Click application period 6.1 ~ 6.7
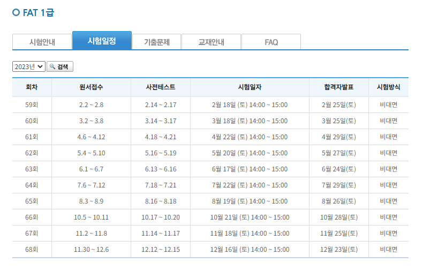The image size is (423, 278). click(x=91, y=169)
